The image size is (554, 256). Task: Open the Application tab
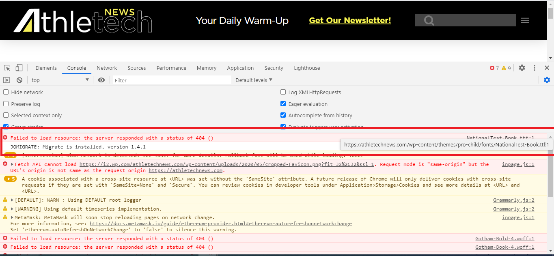pyautogui.click(x=240, y=68)
